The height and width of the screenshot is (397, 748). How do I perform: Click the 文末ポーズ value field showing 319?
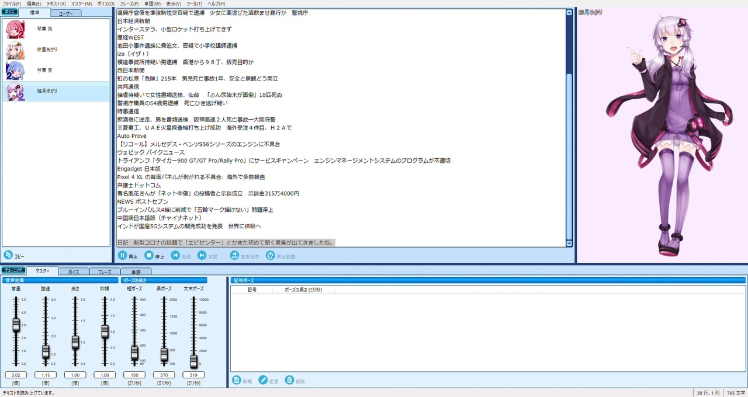(193, 375)
